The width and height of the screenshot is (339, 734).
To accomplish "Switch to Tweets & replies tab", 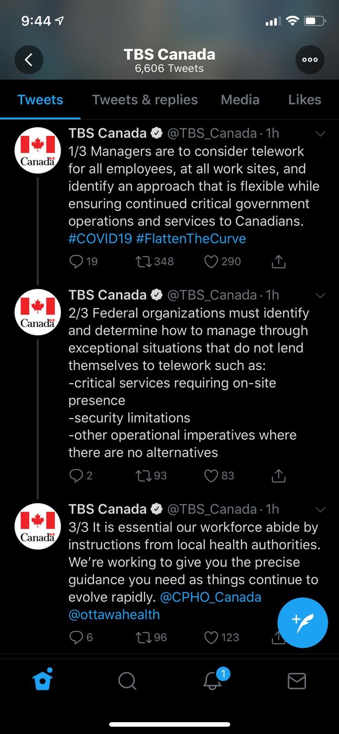I will tap(145, 100).
